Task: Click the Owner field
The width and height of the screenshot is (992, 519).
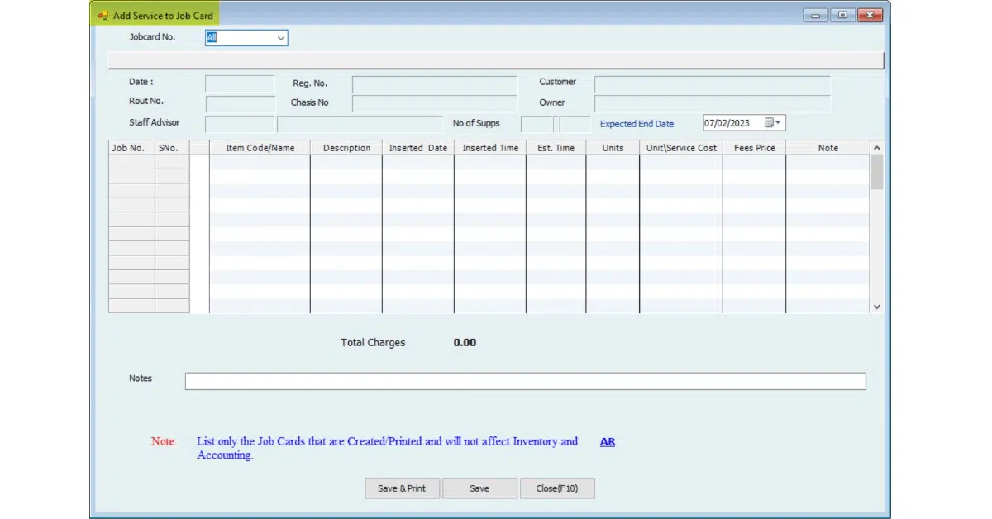Action: click(713, 103)
